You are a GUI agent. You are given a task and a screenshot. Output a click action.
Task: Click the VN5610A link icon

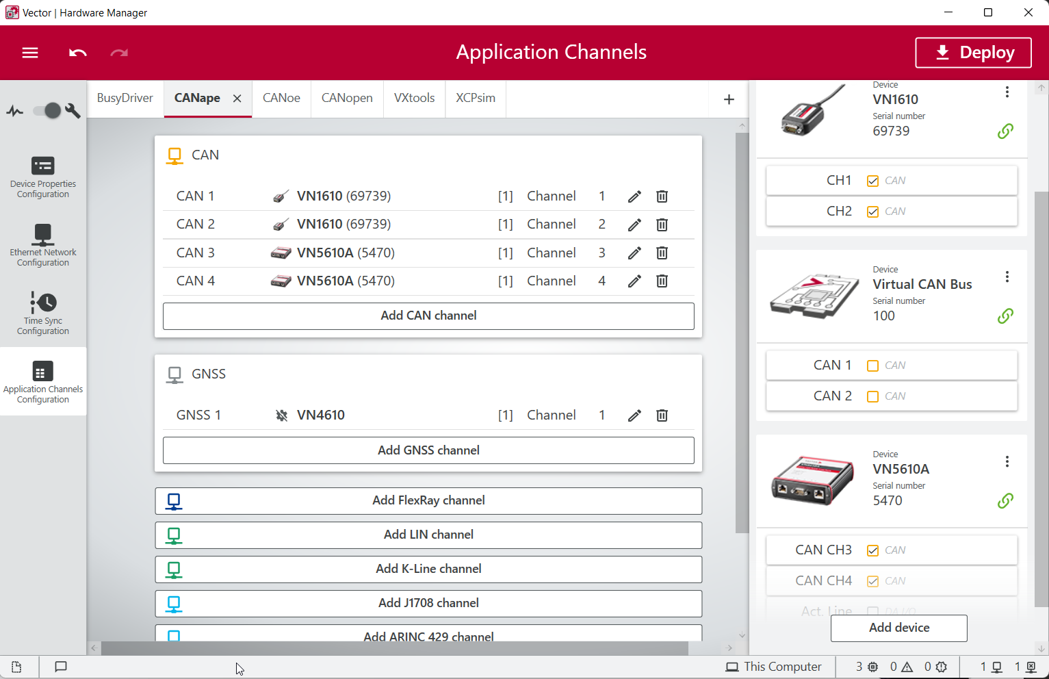pyautogui.click(x=1005, y=500)
